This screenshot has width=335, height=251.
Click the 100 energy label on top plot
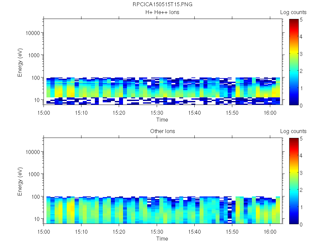tap(36, 78)
